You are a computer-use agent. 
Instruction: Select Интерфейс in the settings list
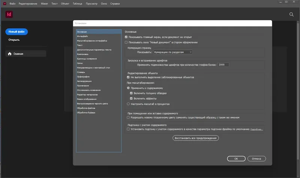(82, 36)
